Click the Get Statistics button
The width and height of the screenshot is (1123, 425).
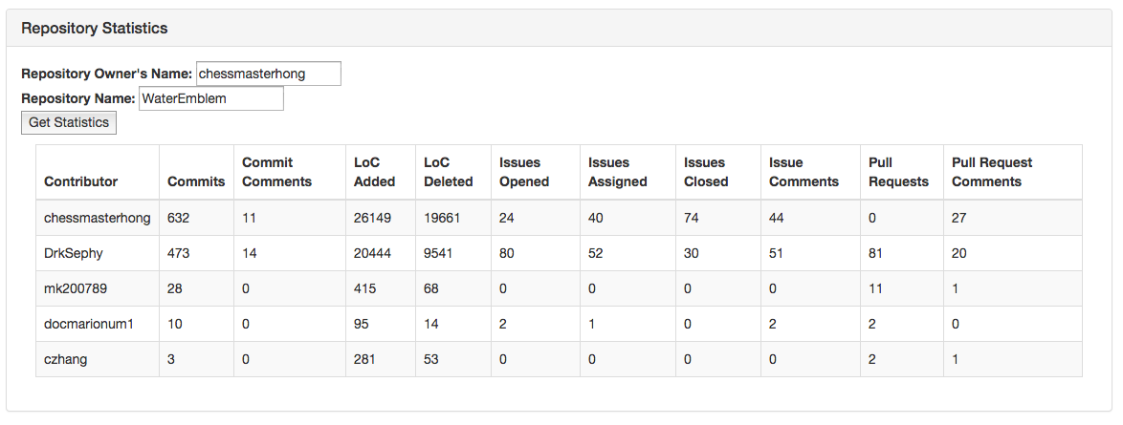point(69,122)
